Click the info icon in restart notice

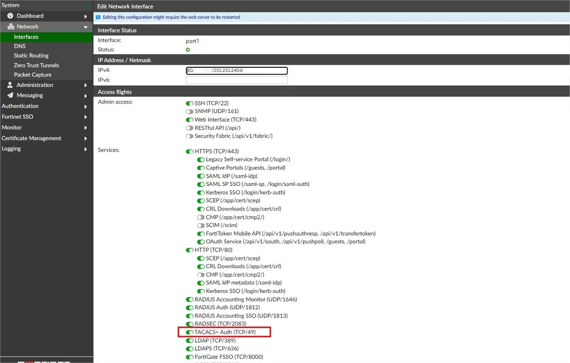click(x=98, y=17)
